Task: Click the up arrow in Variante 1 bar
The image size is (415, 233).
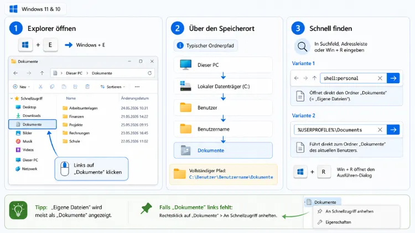Action: (314, 78)
